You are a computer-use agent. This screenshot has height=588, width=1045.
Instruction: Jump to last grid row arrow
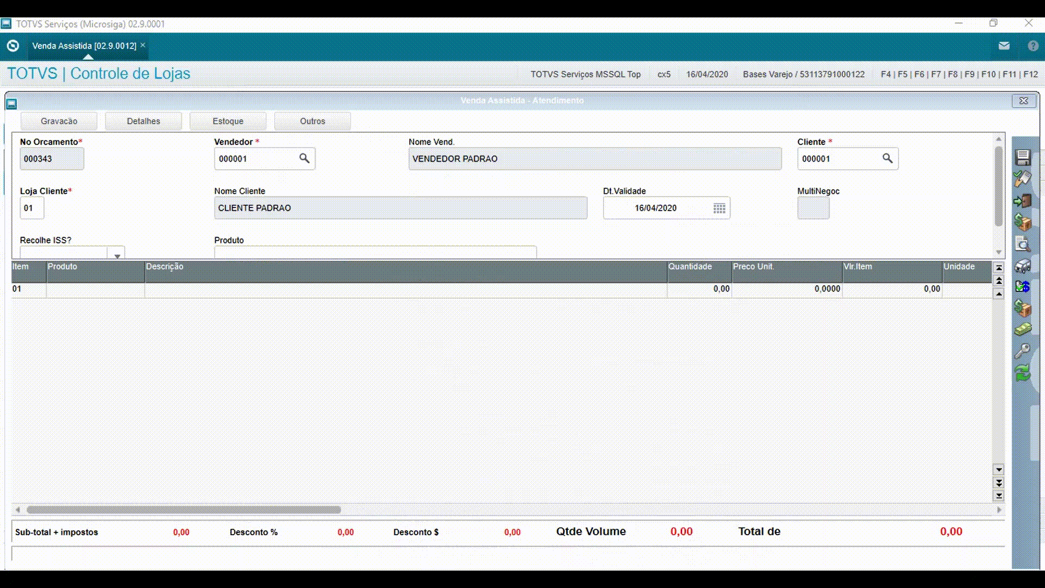point(999,495)
